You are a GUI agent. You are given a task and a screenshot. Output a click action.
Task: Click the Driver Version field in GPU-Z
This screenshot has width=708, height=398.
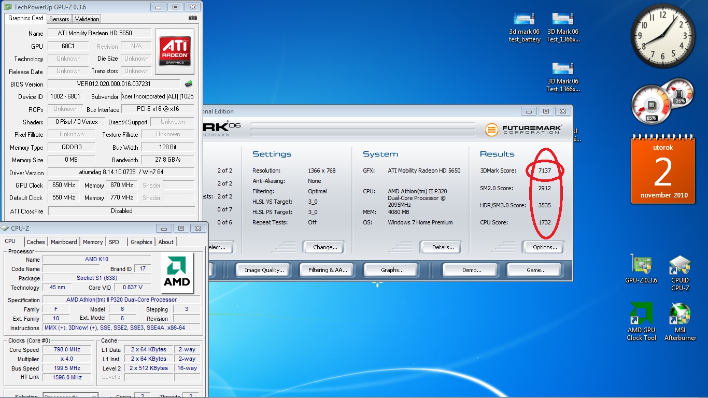tap(121, 173)
